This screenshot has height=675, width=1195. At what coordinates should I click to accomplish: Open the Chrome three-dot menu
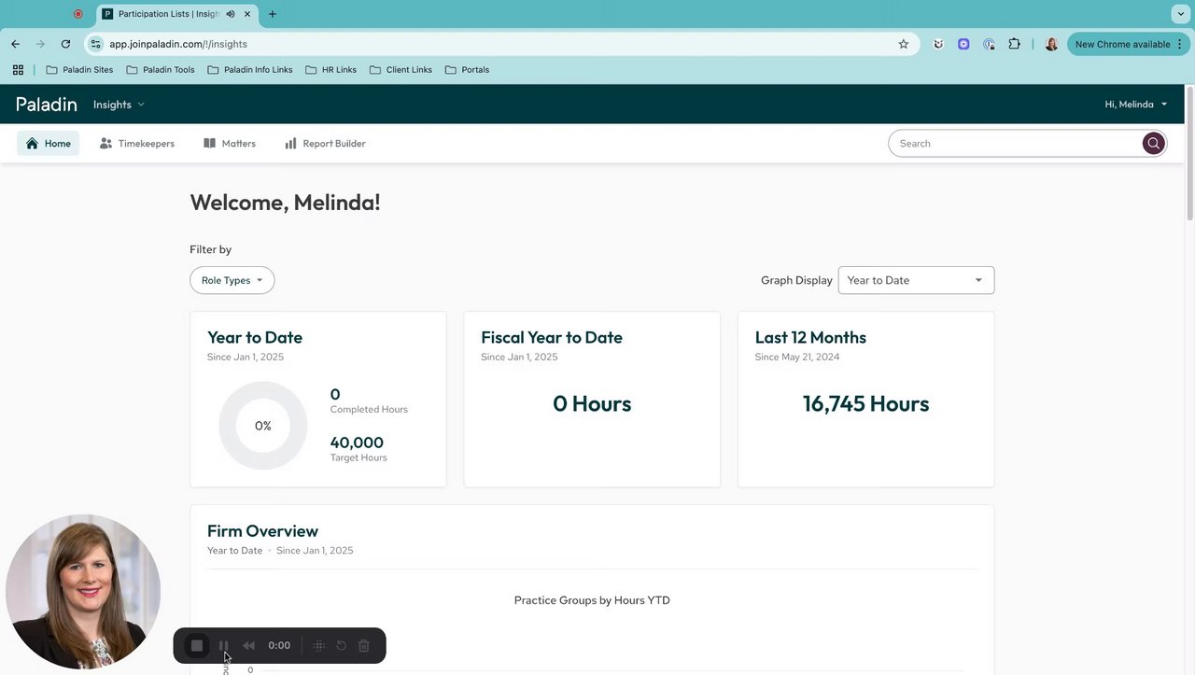[1180, 44]
